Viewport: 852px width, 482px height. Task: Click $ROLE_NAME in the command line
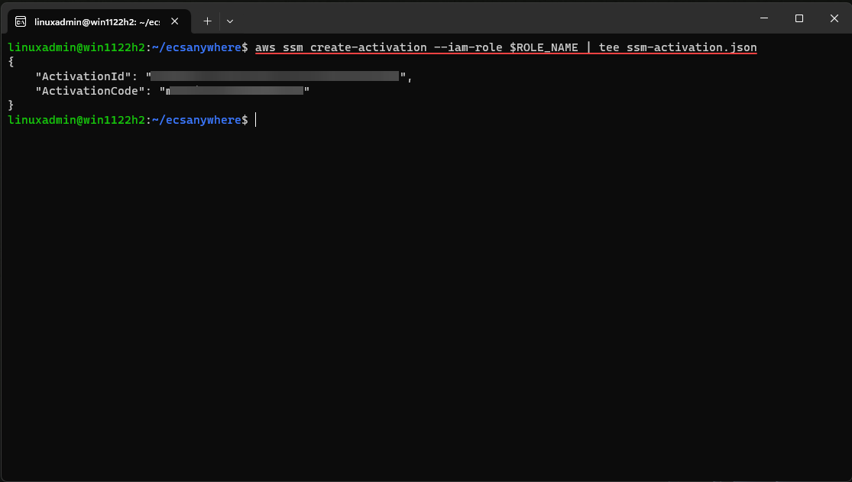click(x=543, y=47)
